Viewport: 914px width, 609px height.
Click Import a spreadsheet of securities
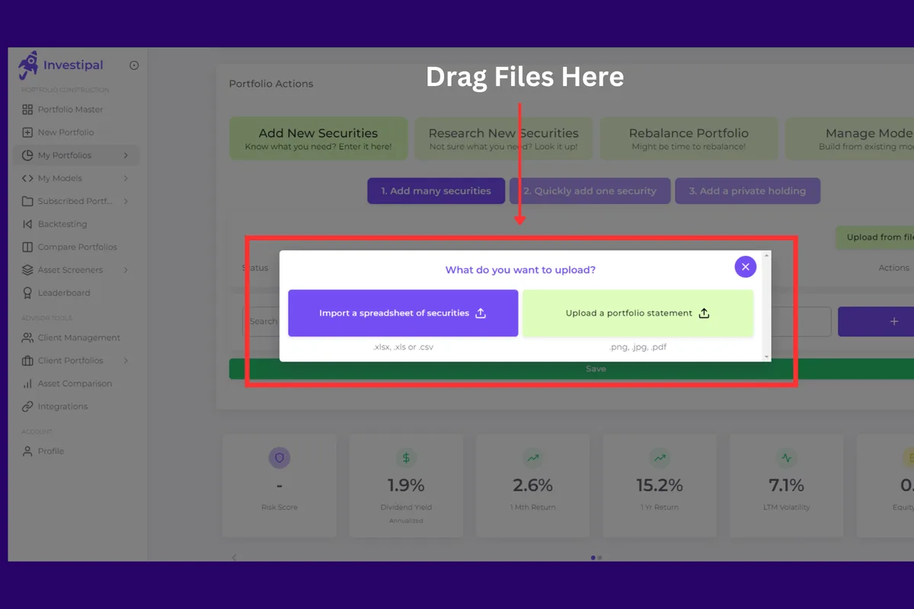pos(402,313)
